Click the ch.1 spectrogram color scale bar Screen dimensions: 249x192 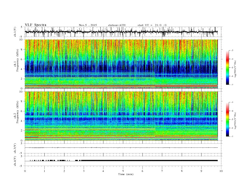227,67
